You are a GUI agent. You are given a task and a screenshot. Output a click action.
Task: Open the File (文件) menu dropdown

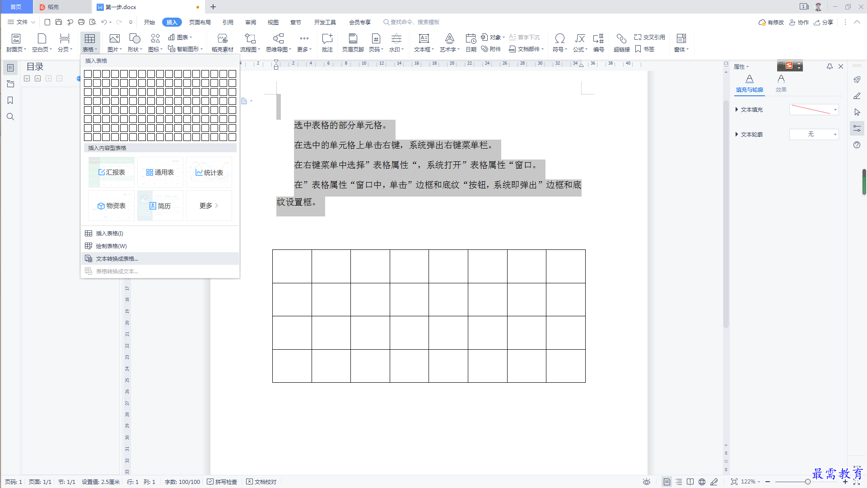[x=21, y=22]
